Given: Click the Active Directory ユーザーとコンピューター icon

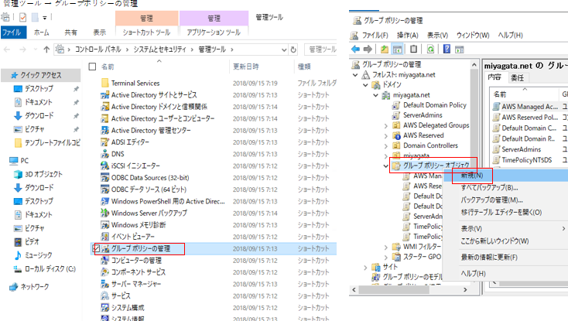Looking at the screenshot, I should pos(105,118).
